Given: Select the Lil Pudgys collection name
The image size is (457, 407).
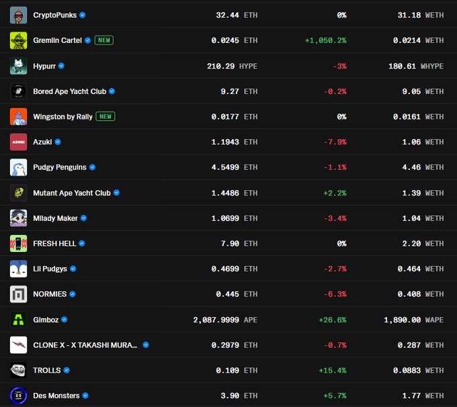Looking at the screenshot, I should [x=50, y=269].
